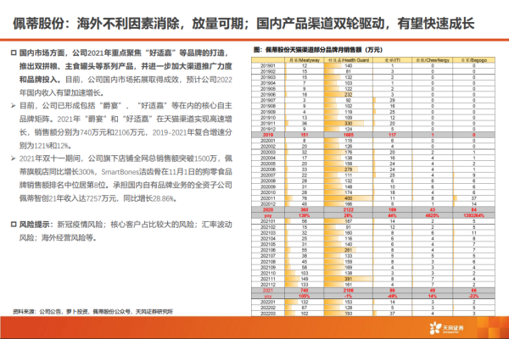Select the row label 201901
This screenshot has width=509, height=339.
[268, 65]
